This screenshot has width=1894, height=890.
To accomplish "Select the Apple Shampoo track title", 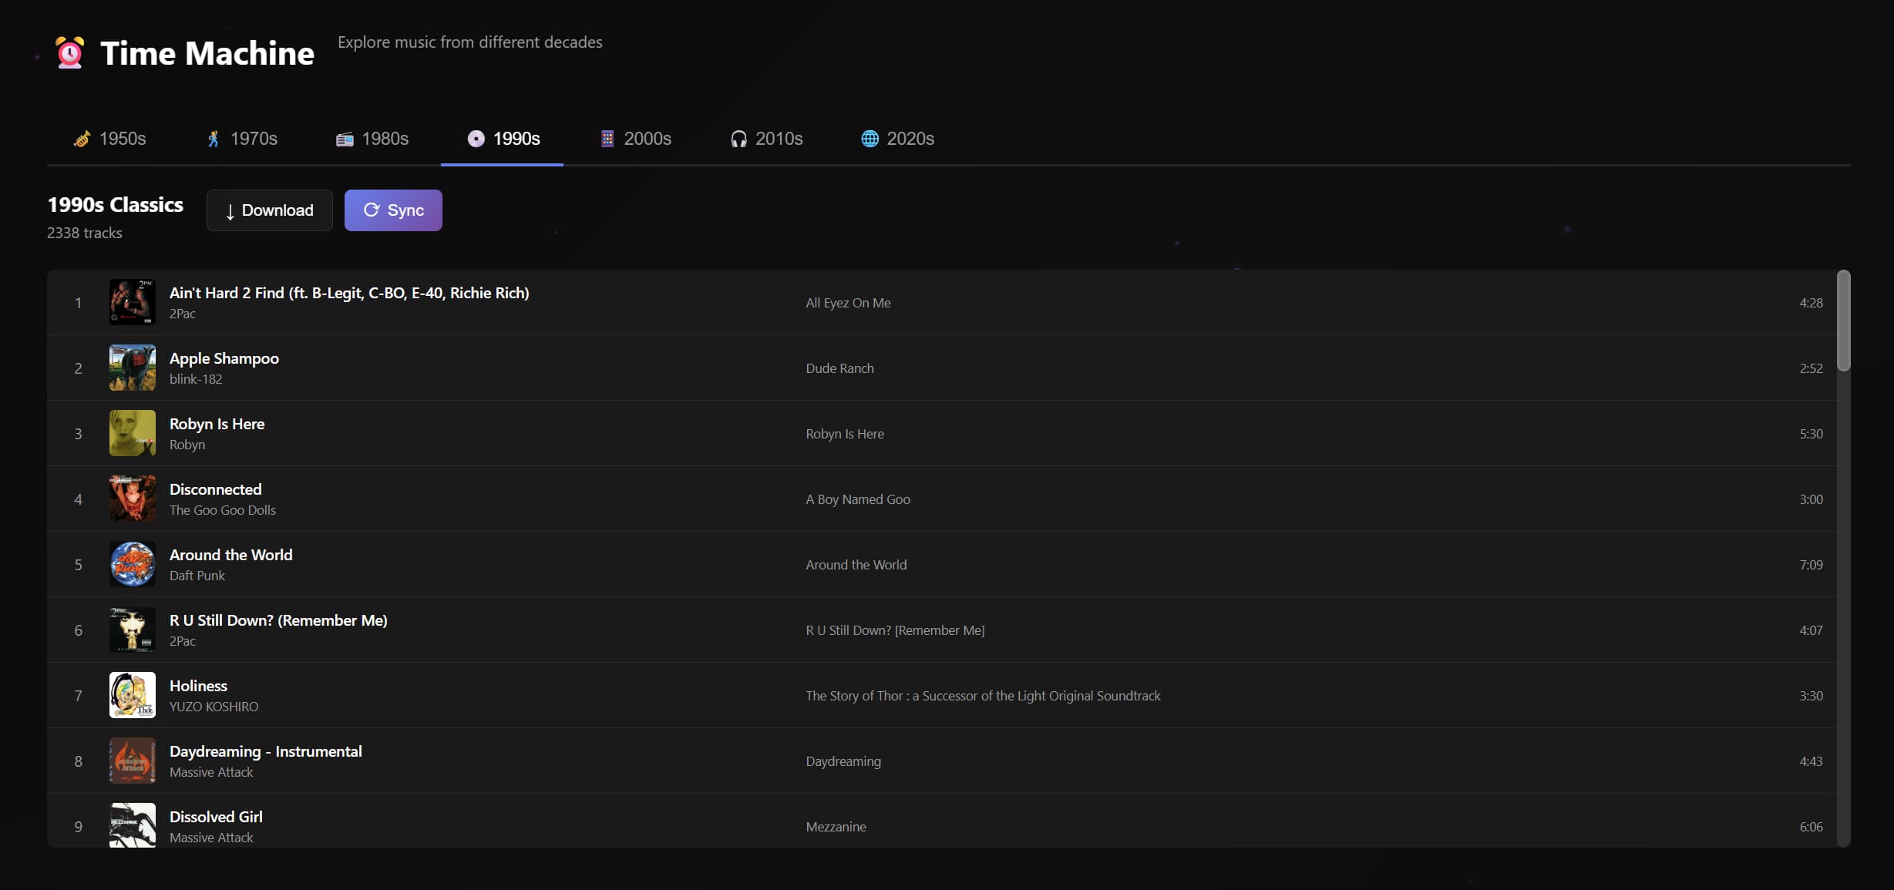I will (x=224, y=358).
